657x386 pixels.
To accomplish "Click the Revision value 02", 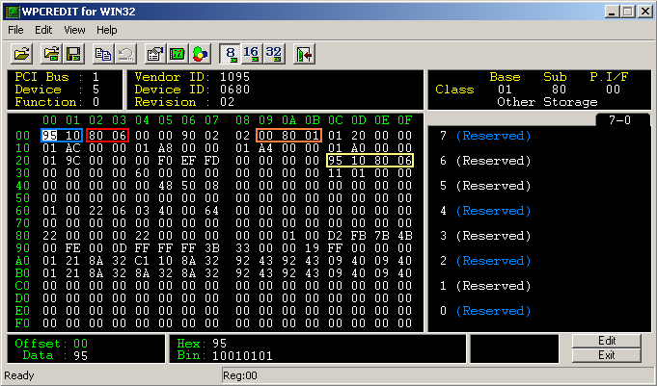I will (x=227, y=102).
